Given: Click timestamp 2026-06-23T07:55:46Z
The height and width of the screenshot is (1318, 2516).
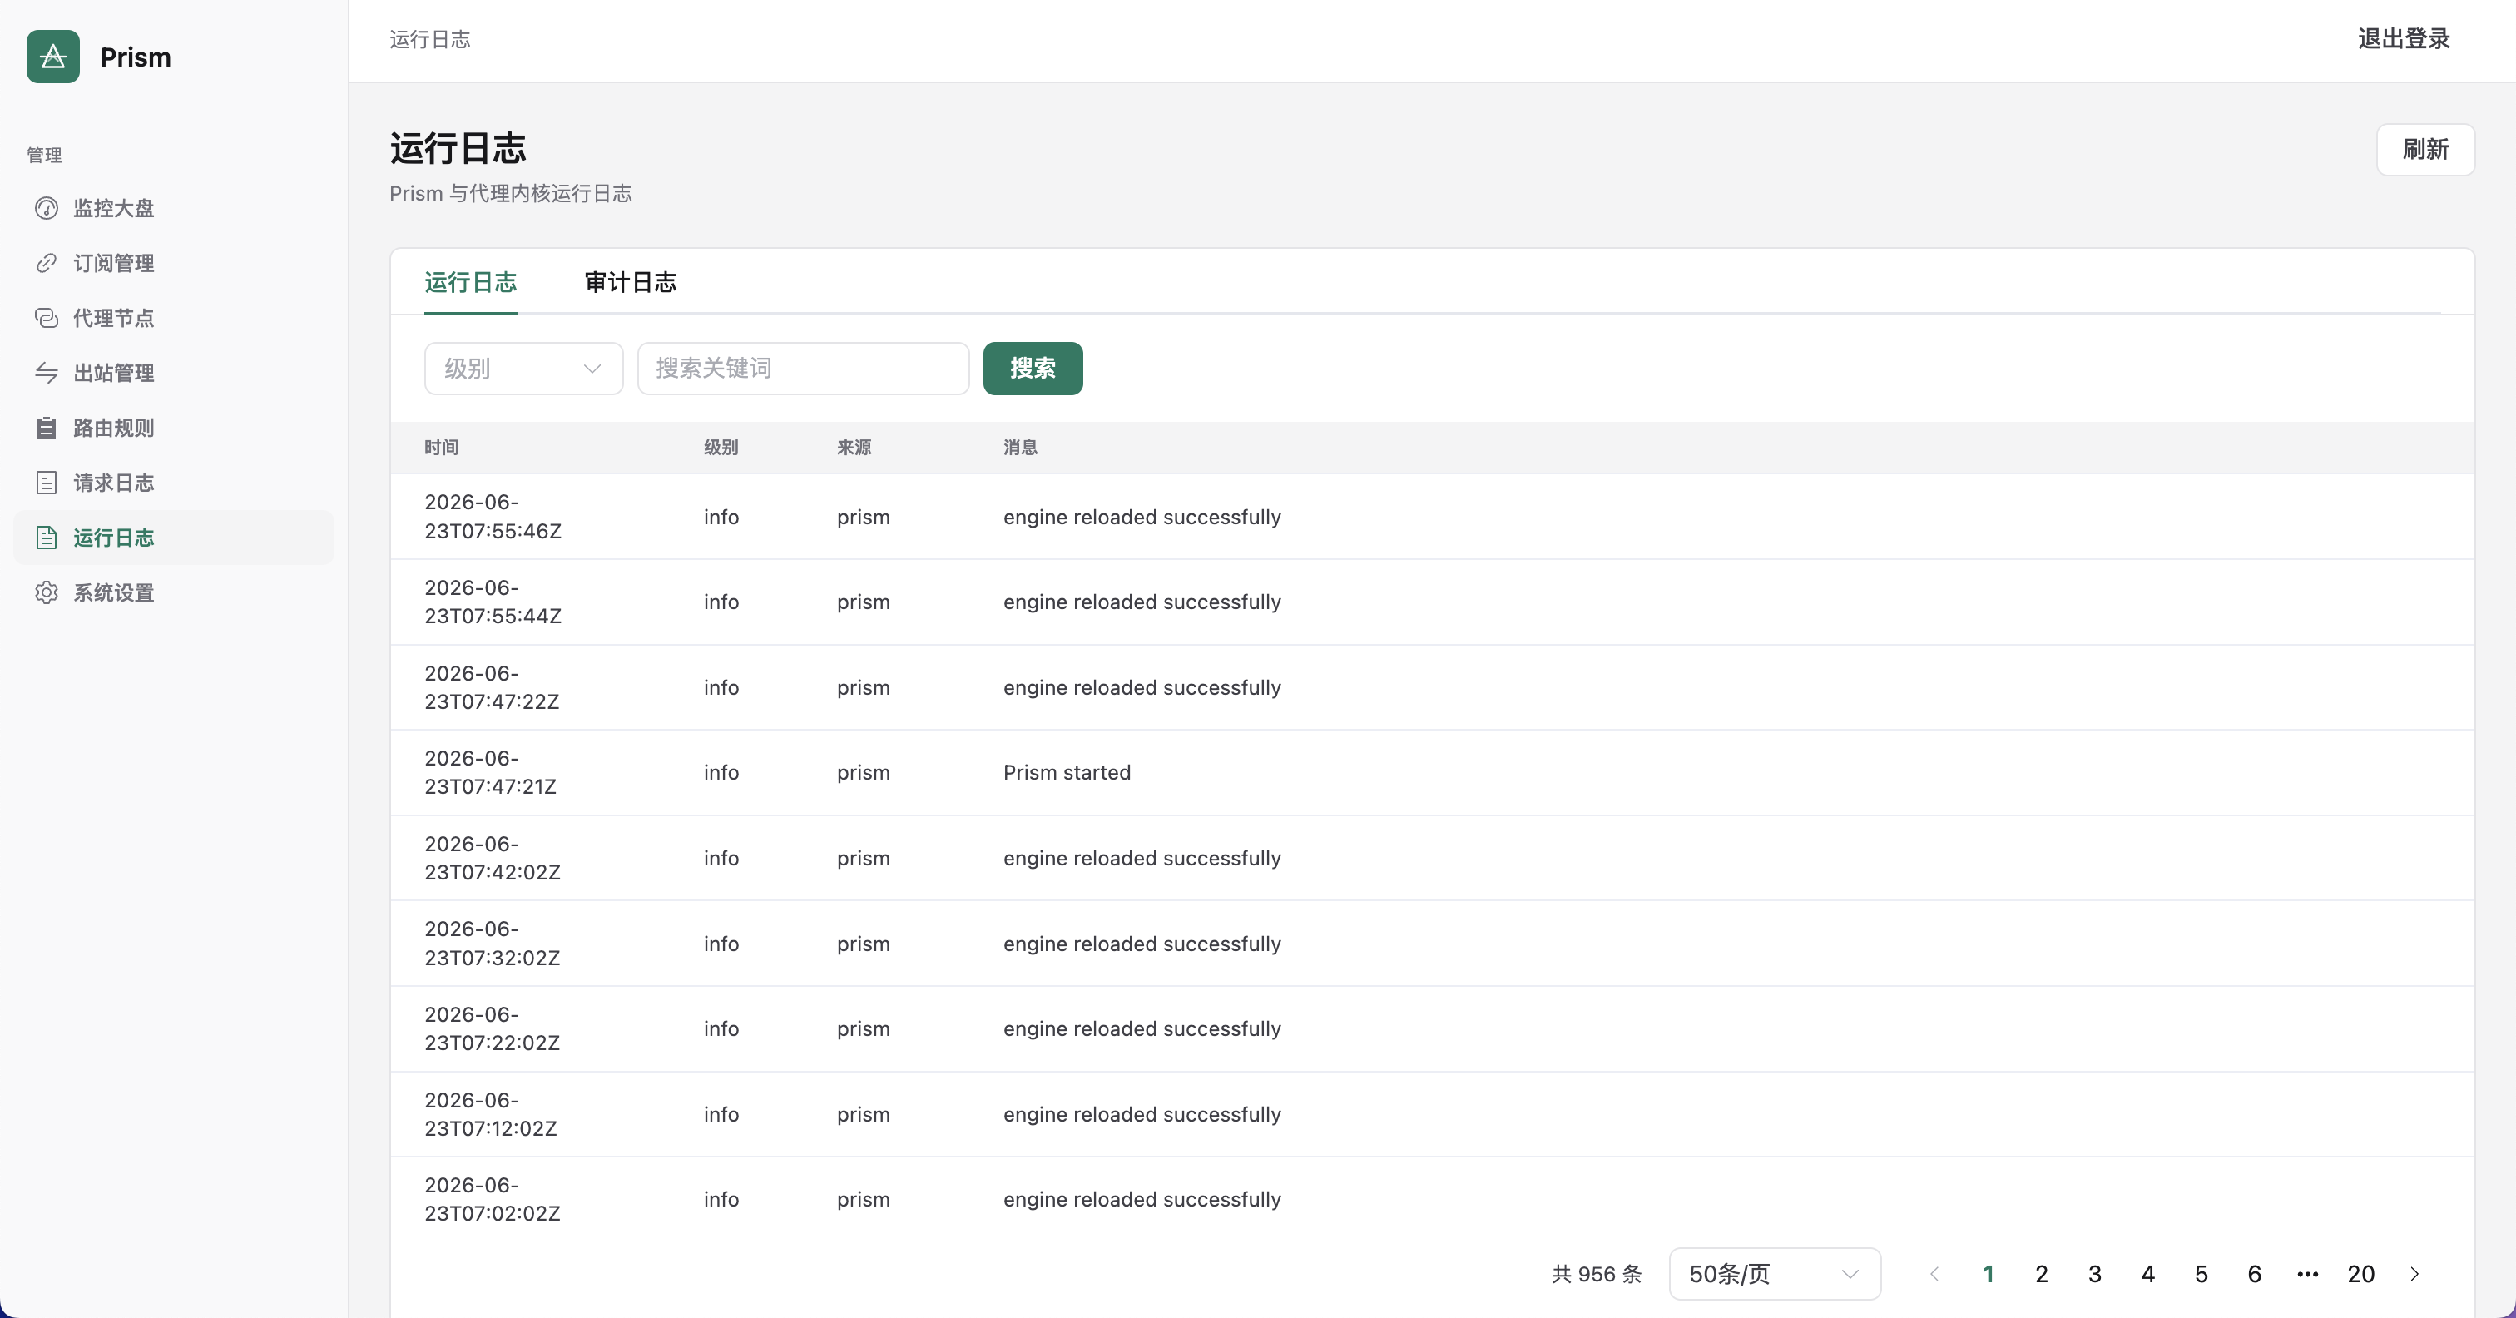Looking at the screenshot, I should pyautogui.click(x=493, y=517).
